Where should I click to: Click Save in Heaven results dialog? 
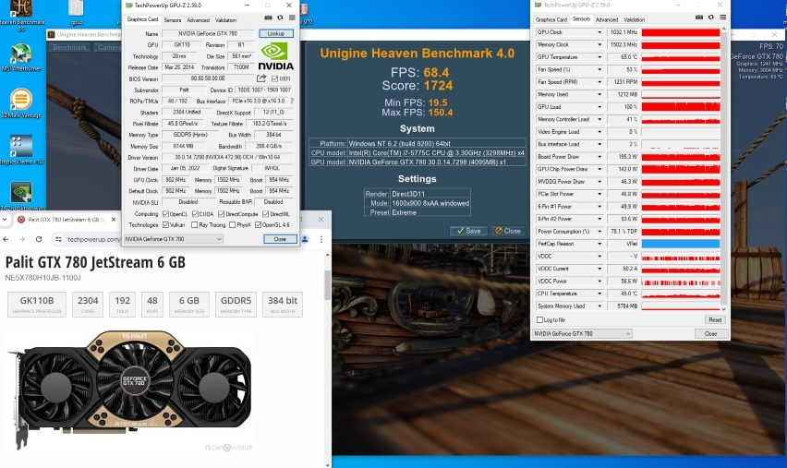tap(469, 231)
